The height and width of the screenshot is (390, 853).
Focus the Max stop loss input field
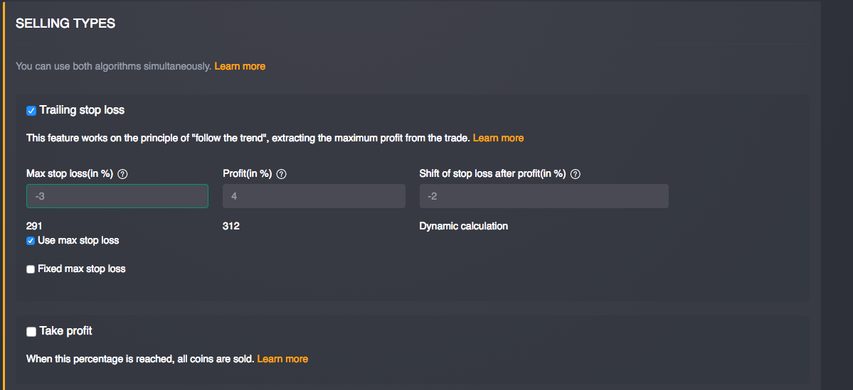pyautogui.click(x=117, y=196)
